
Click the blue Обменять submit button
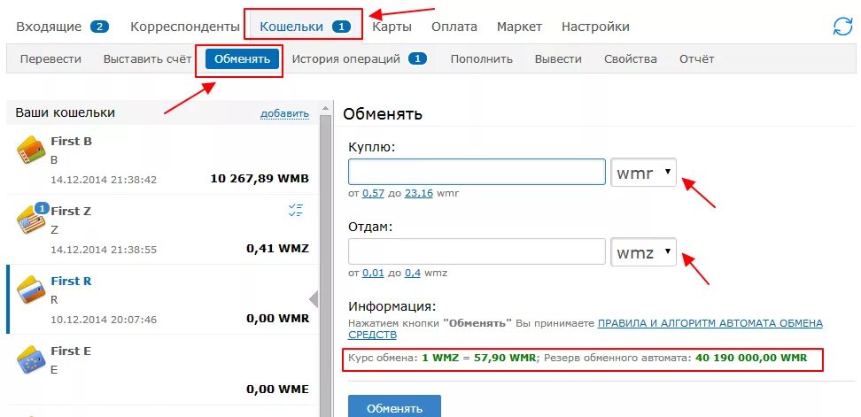coord(394,407)
